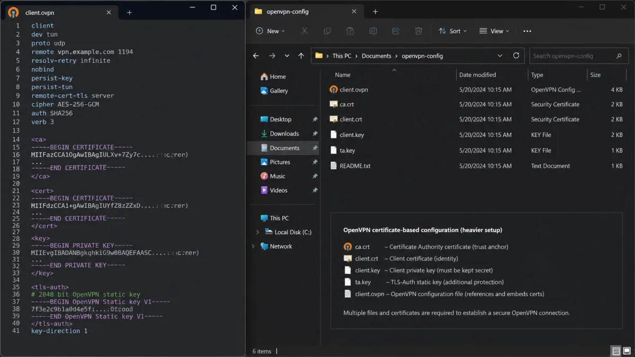Close the openvpn-config Explorer tab

point(355,12)
